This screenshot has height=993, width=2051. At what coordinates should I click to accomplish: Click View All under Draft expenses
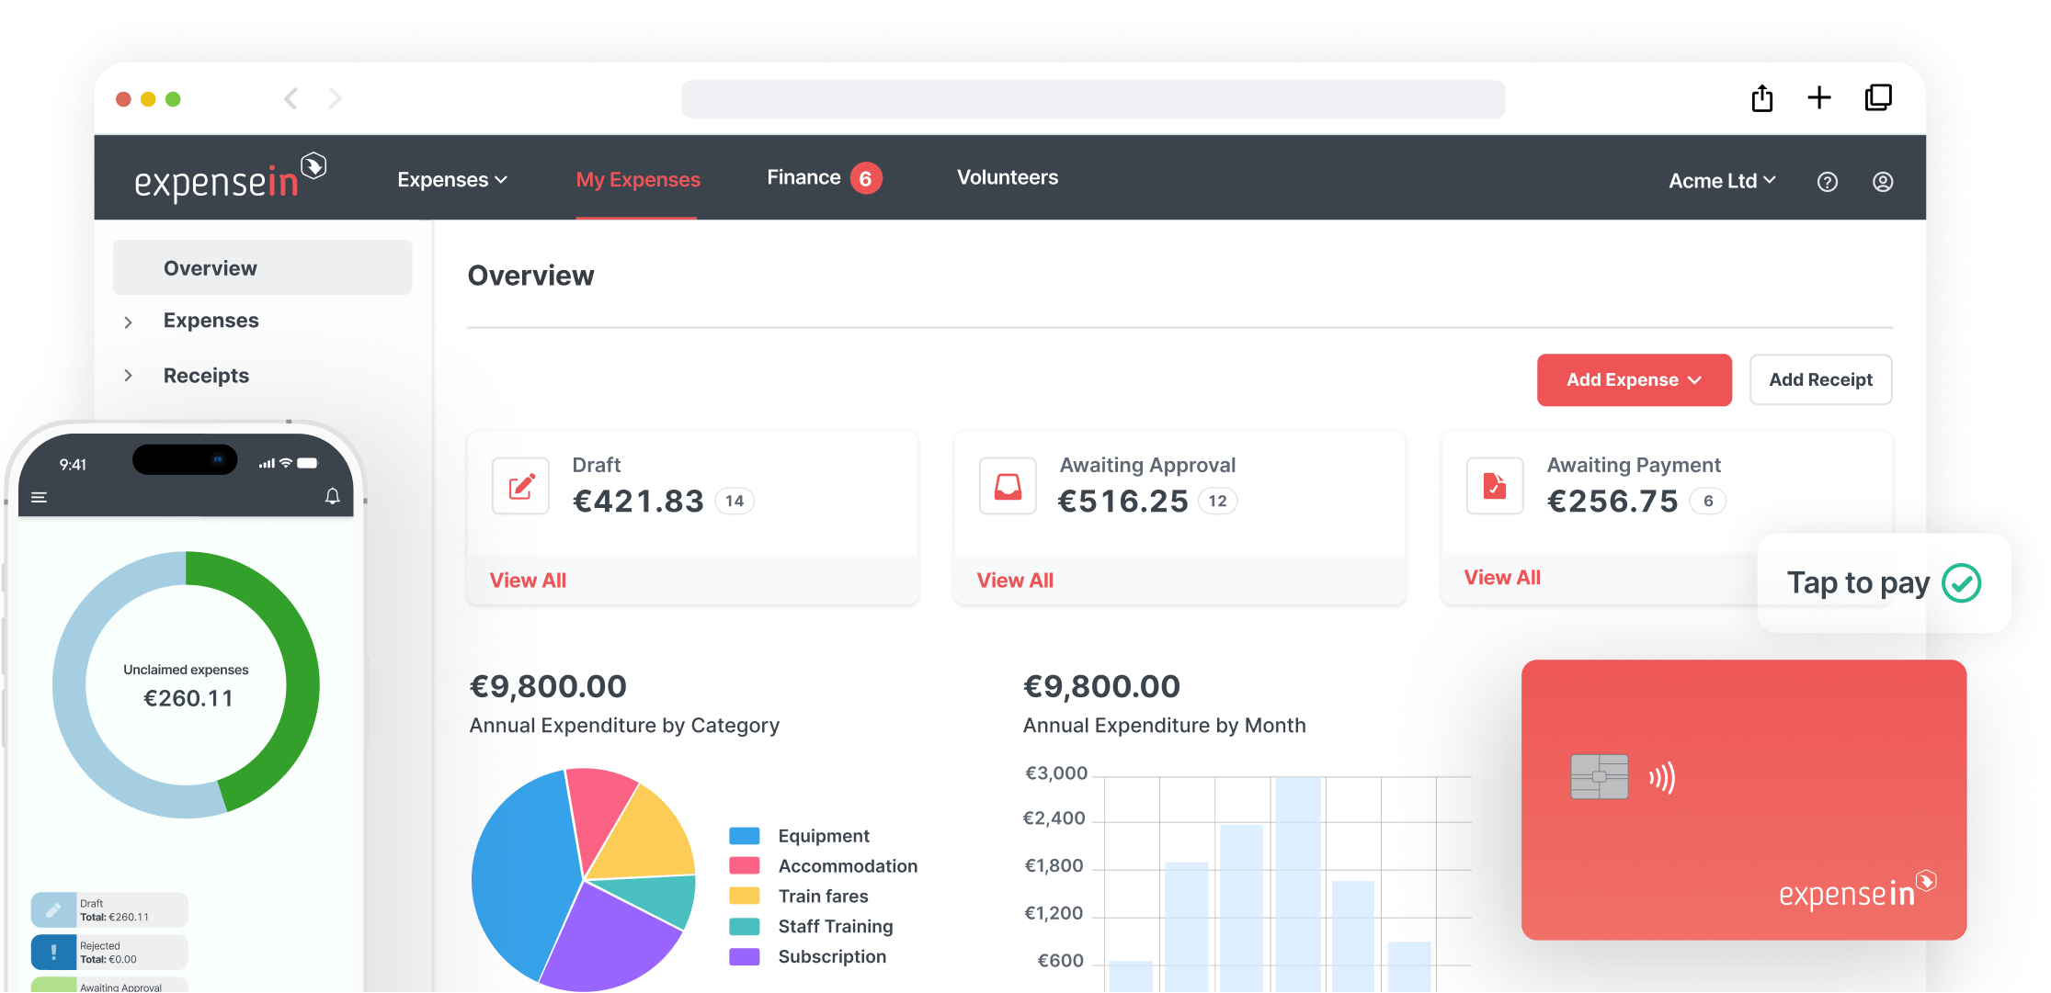click(528, 580)
